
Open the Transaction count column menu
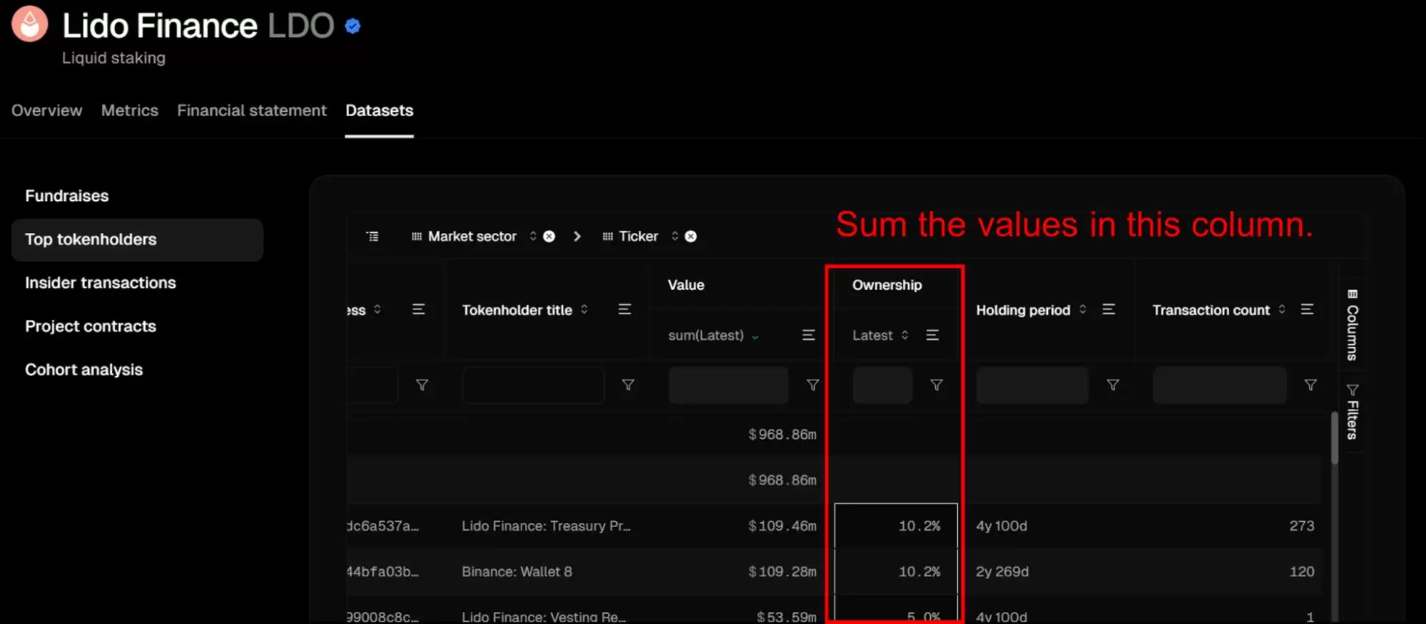tap(1306, 309)
